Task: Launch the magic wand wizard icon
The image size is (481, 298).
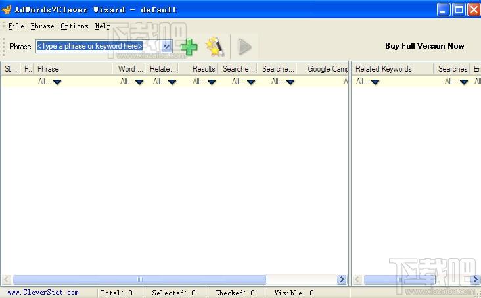Action: [x=214, y=47]
